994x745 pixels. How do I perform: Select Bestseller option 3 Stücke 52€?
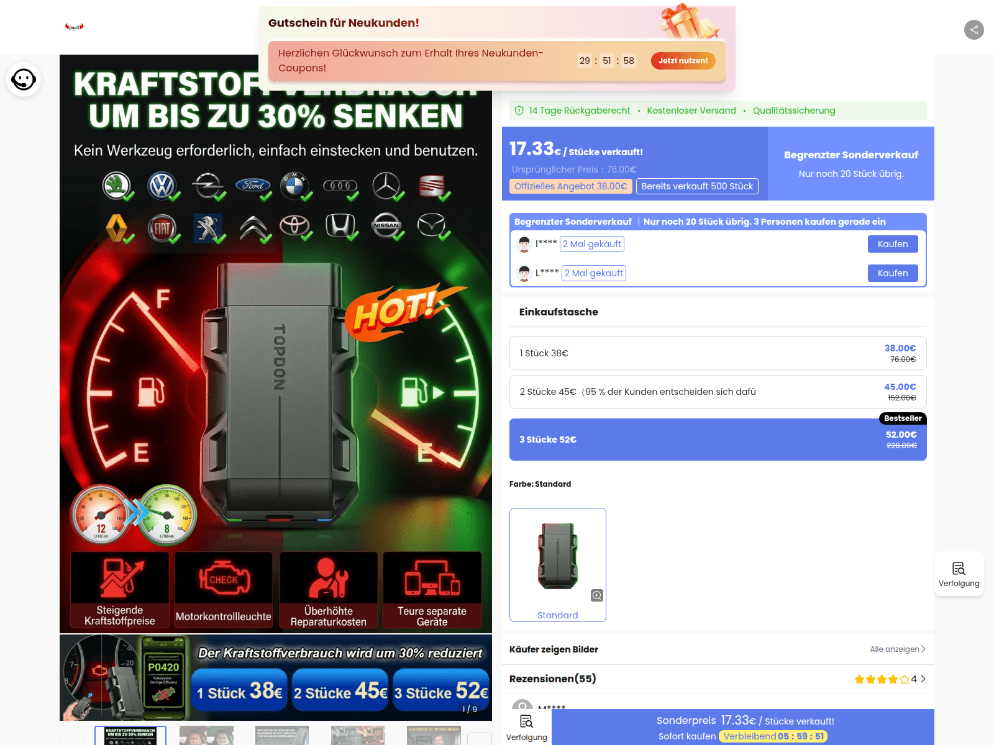(718, 440)
